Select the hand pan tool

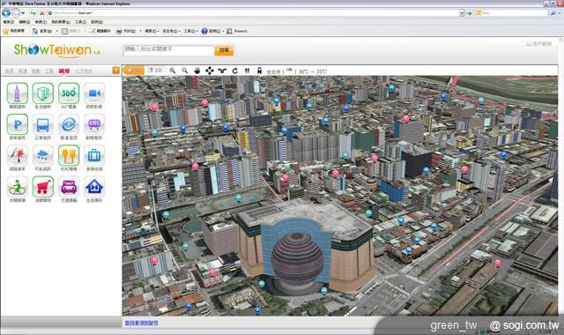(x=197, y=71)
